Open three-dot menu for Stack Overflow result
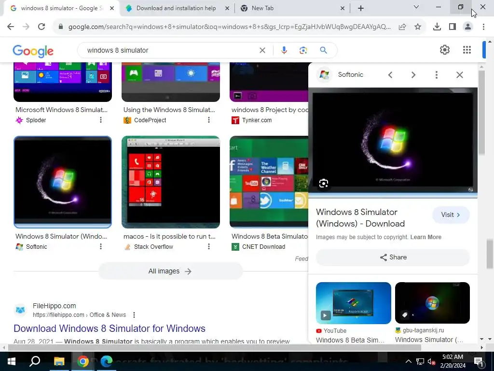 point(209,246)
